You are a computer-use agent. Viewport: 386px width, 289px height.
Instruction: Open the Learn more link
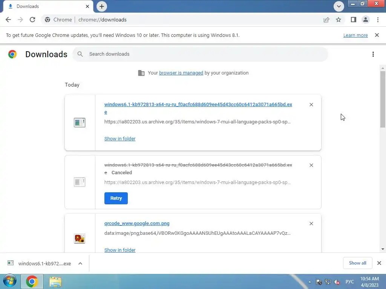coord(355,35)
